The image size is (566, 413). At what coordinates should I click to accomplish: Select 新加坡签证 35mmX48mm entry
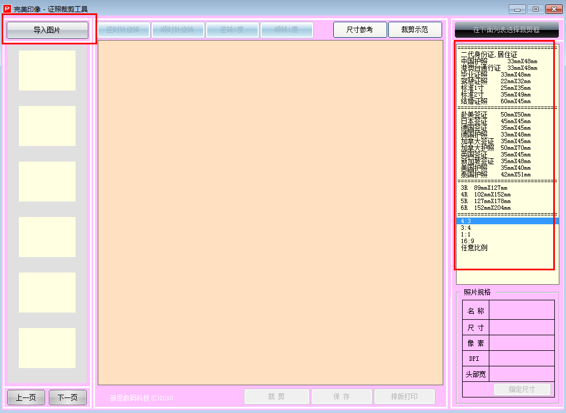[x=507, y=161]
